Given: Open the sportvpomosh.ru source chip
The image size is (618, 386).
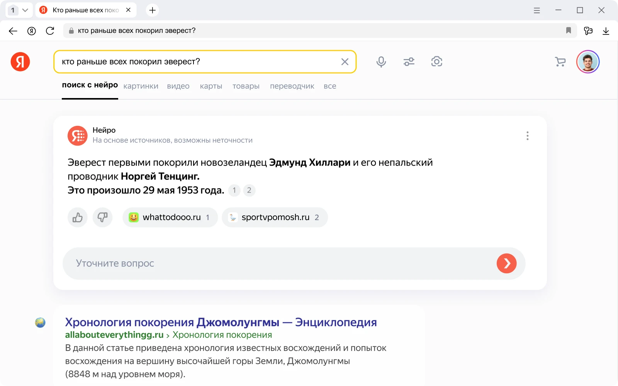Looking at the screenshot, I should [x=275, y=217].
